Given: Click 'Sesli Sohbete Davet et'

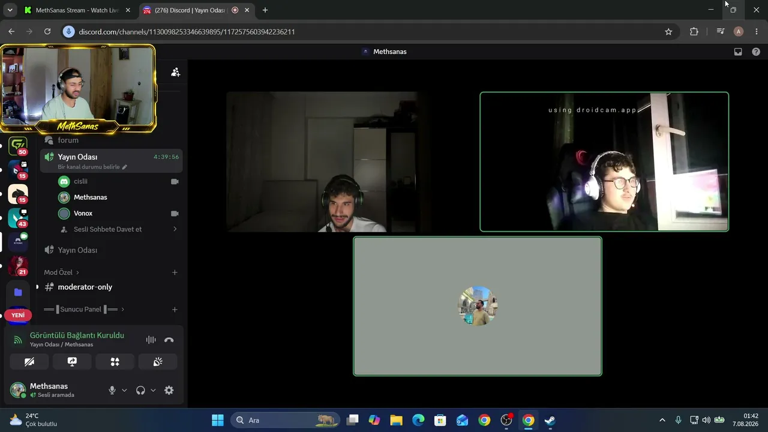Looking at the screenshot, I should [x=107, y=229].
